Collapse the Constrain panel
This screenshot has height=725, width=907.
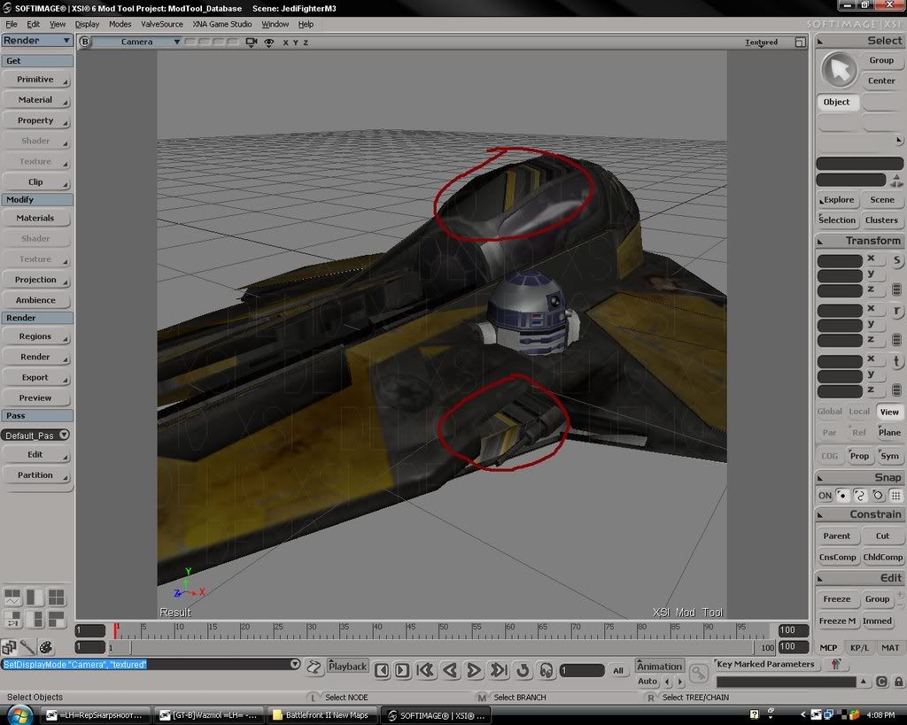[x=820, y=514]
